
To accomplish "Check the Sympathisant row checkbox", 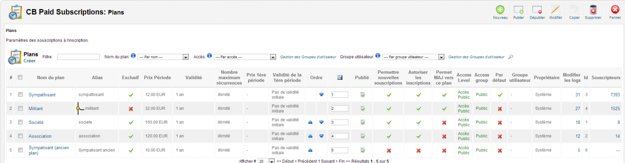I will click(x=20, y=95).
